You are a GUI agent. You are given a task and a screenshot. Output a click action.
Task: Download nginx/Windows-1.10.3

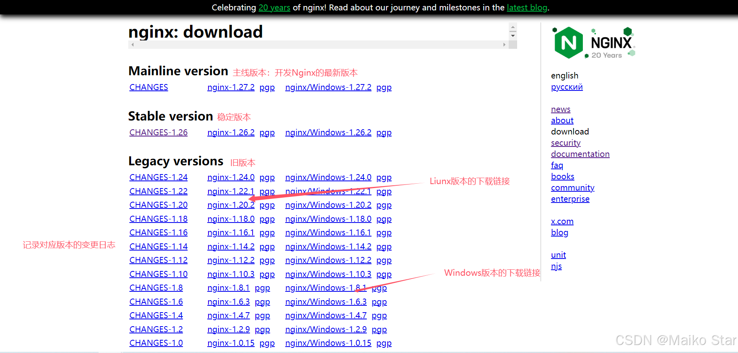[x=328, y=274]
